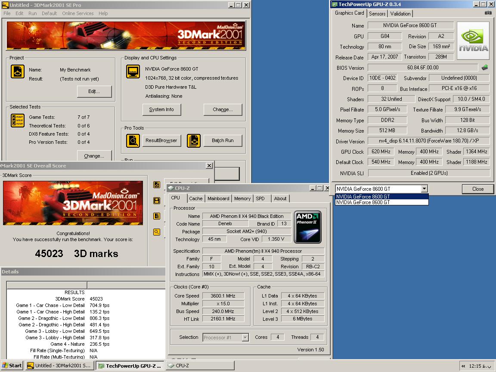This screenshot has width=496, height=372.
Task: Open the File menu in 3DMark2001
Action: 7,13
